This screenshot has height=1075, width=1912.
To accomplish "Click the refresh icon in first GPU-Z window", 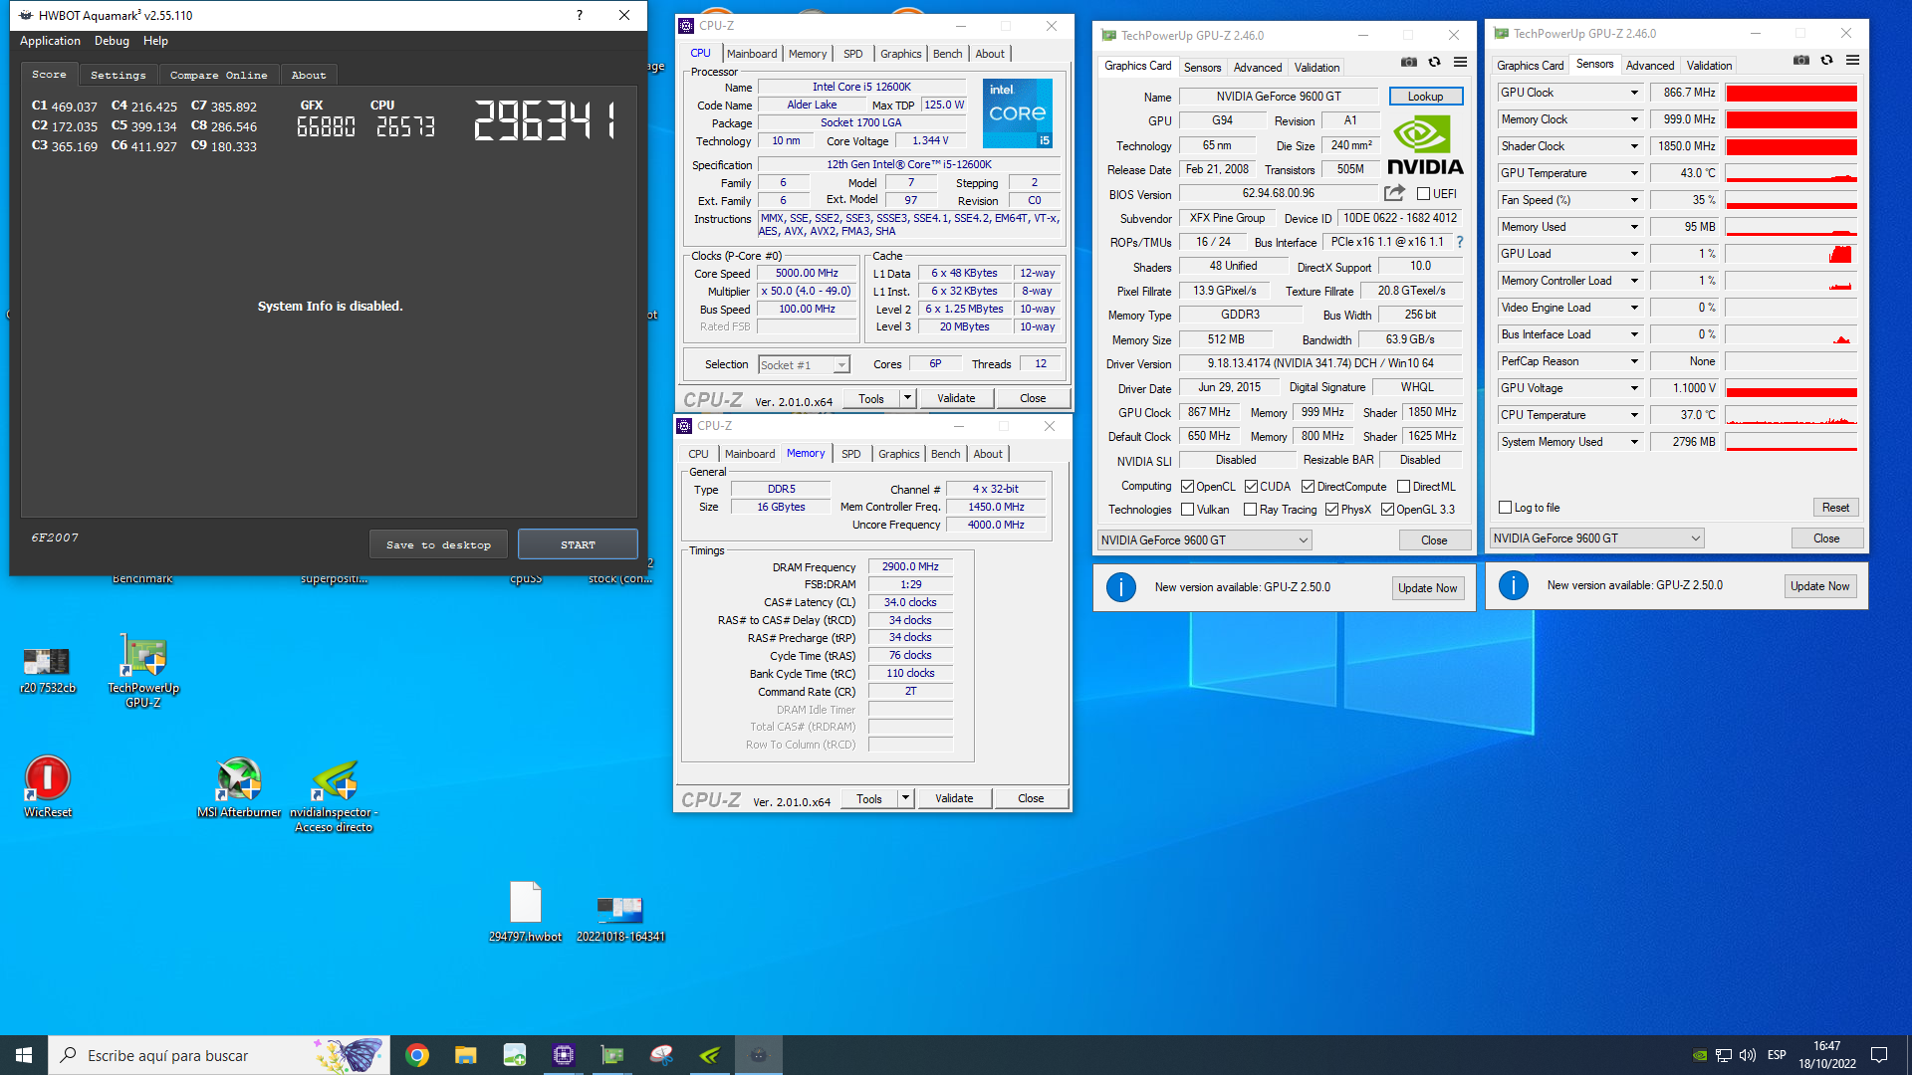I will coord(1434,62).
